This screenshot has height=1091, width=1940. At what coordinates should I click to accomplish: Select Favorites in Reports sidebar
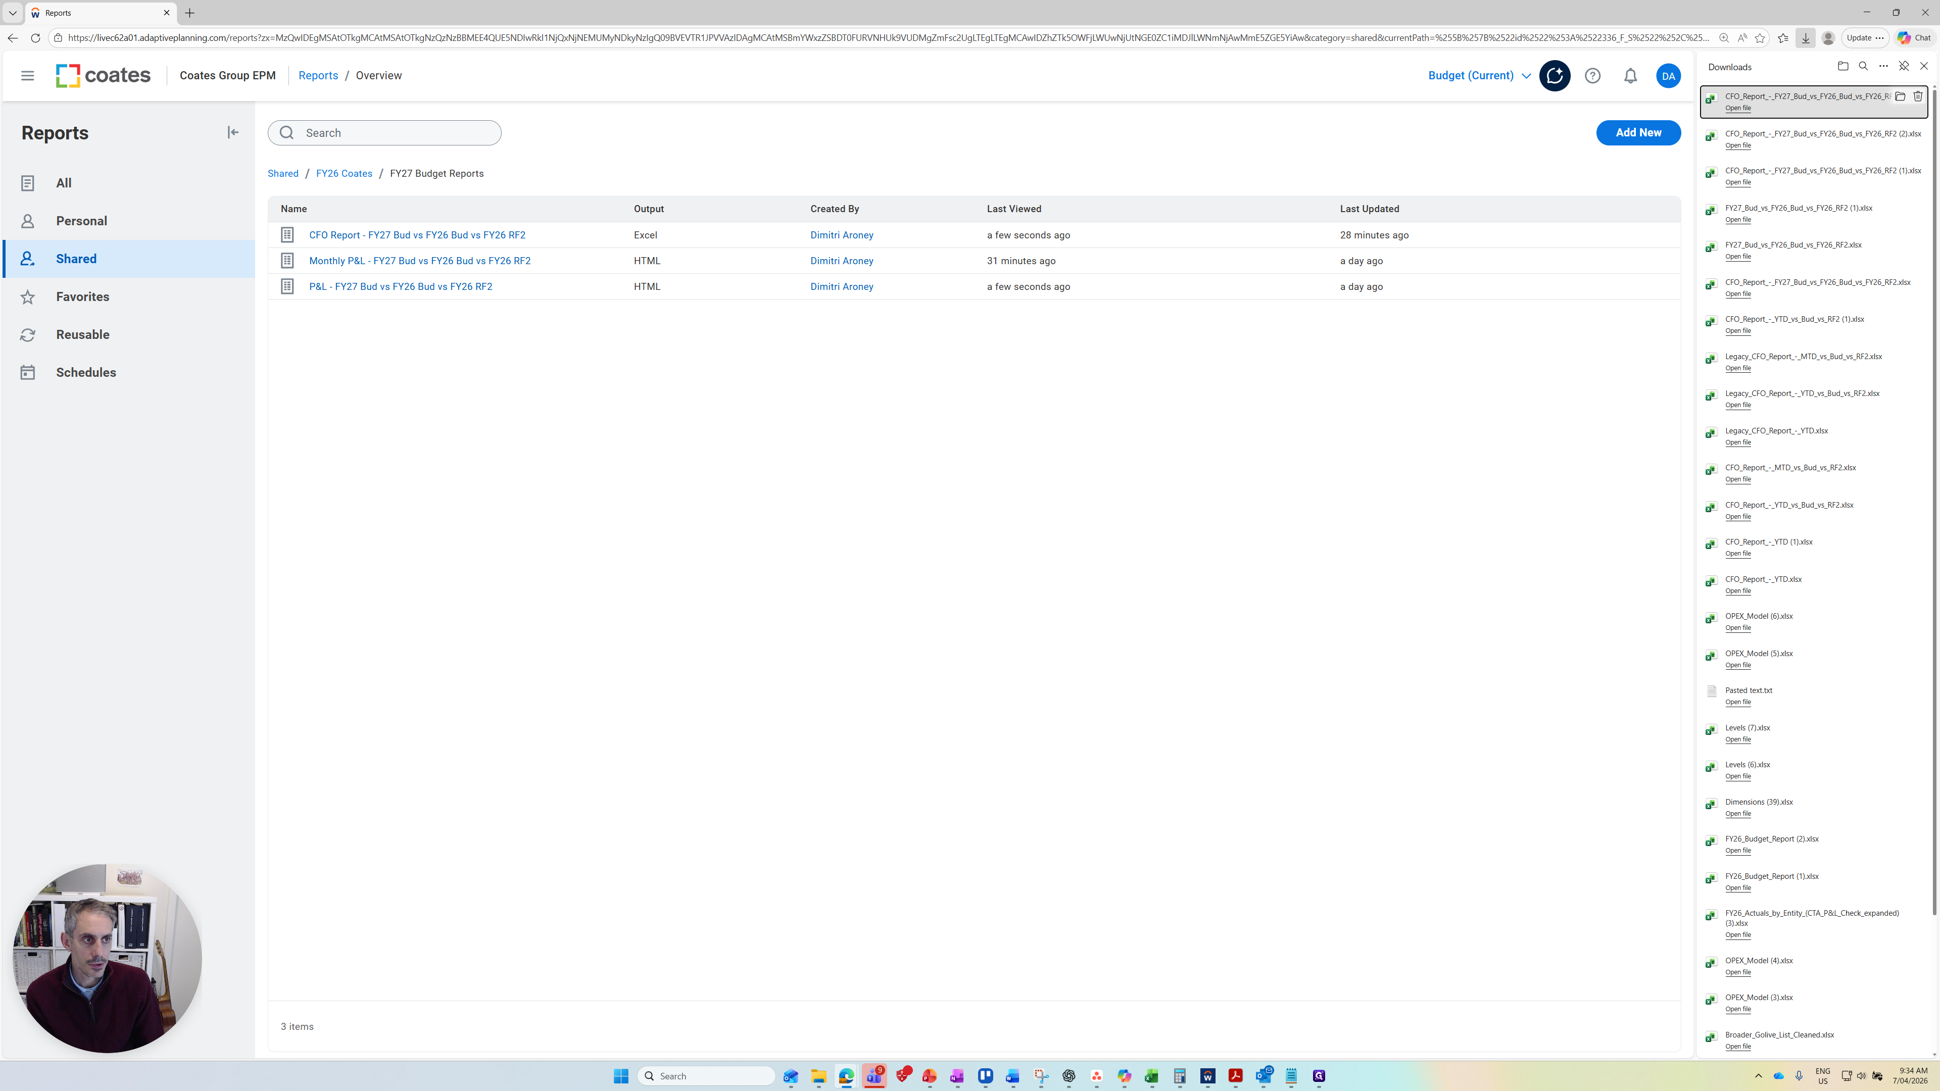click(82, 296)
